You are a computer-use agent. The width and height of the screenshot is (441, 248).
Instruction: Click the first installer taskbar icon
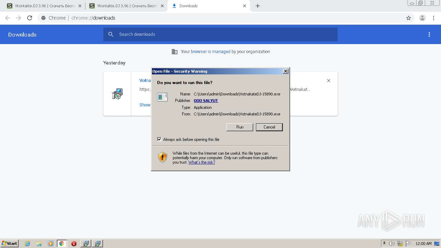coord(85,244)
